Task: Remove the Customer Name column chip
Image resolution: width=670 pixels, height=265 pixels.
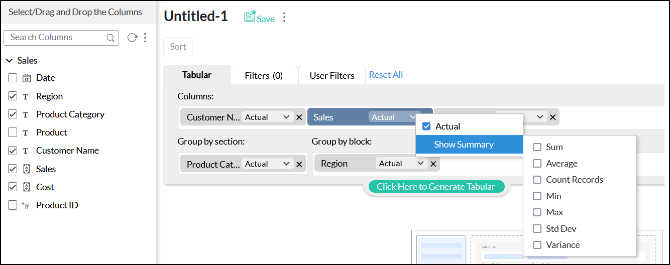Action: [x=299, y=117]
